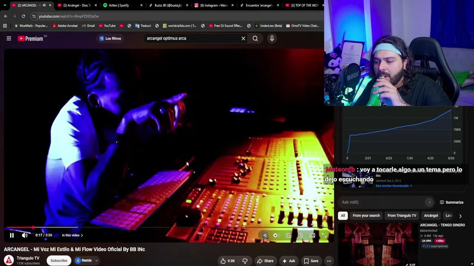Open the YouTube bookmark
474x266 pixels.
click(x=107, y=26)
